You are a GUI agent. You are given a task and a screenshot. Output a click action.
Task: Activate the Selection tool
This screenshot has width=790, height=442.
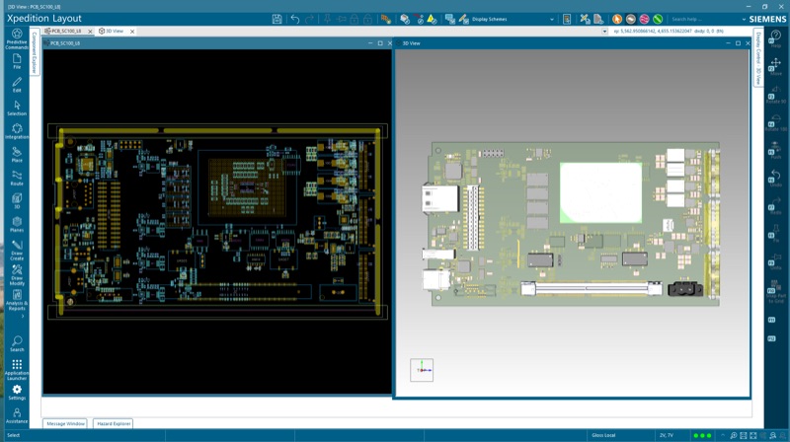coord(17,108)
